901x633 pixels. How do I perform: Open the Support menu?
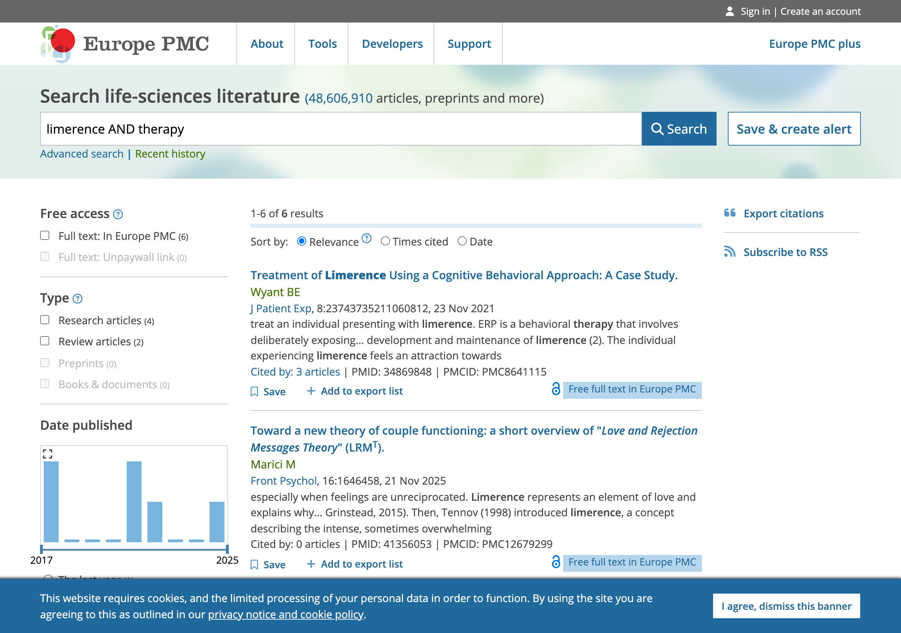point(469,44)
